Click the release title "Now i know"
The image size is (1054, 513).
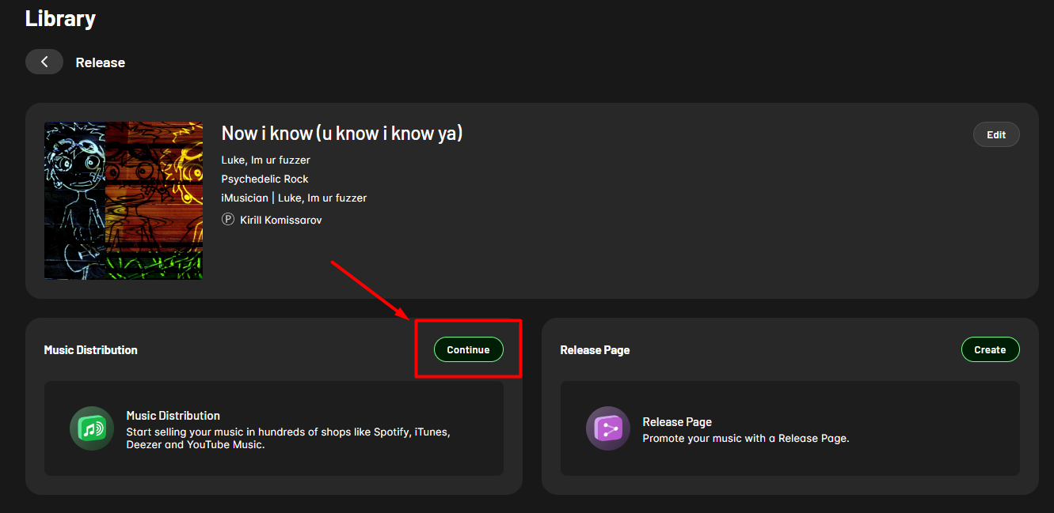(341, 134)
